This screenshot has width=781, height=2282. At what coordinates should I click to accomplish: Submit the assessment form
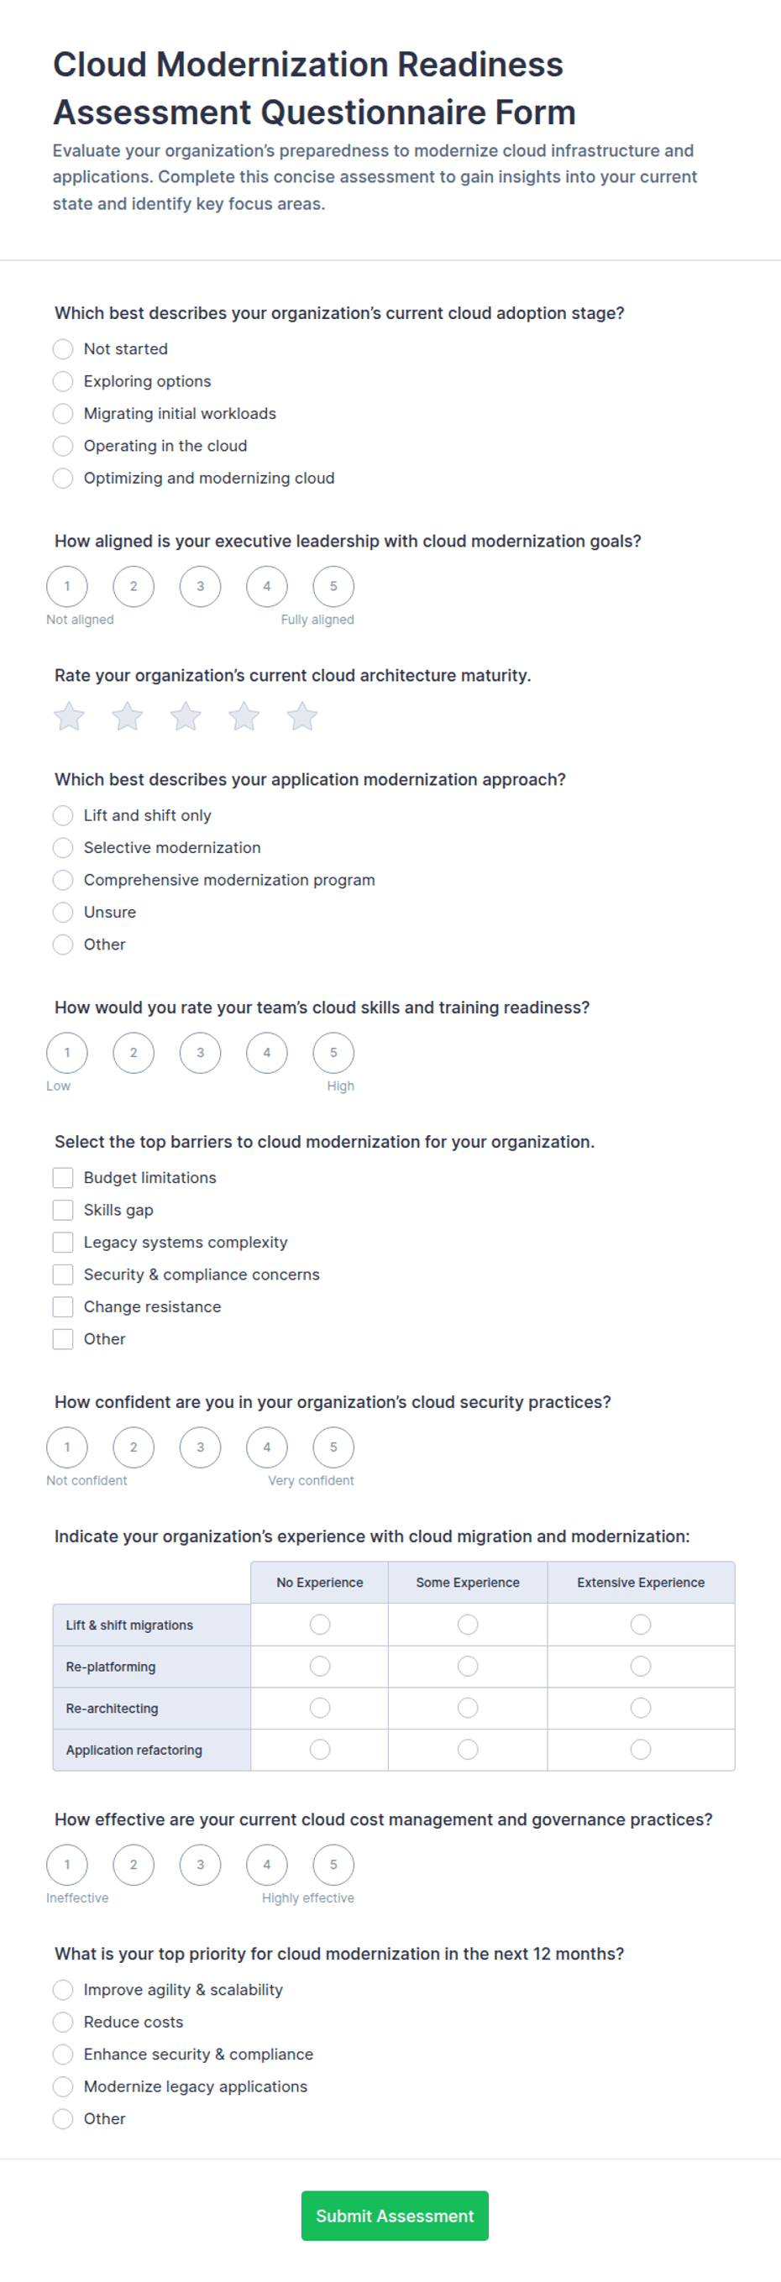[x=395, y=2216]
